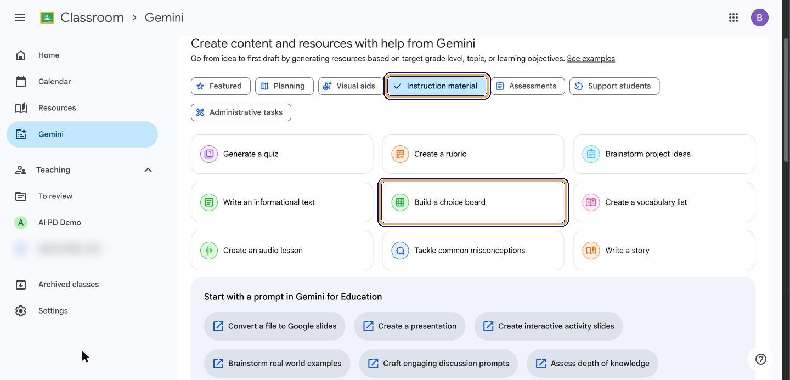Click the help question mark icon
The image size is (790, 380).
click(x=761, y=359)
